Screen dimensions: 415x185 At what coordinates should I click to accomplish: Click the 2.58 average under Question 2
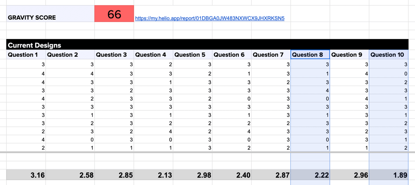click(x=70, y=175)
